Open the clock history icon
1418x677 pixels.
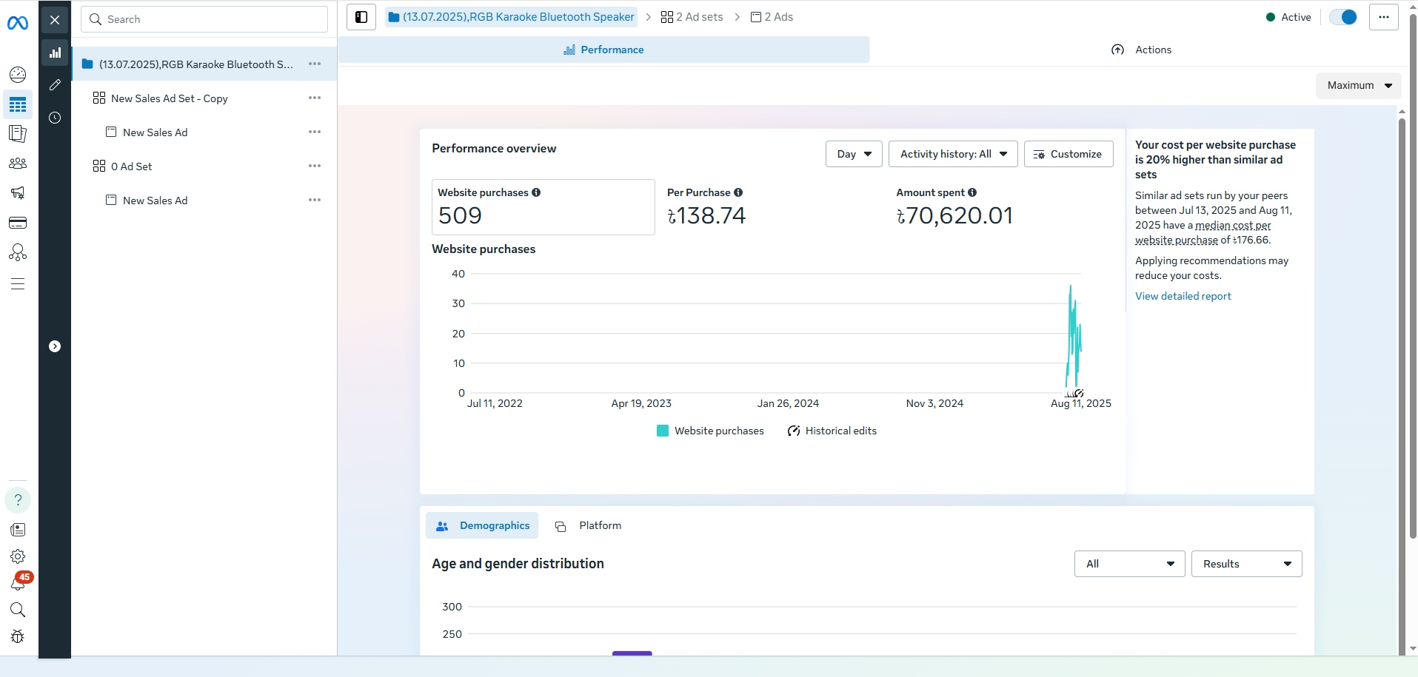click(x=55, y=118)
